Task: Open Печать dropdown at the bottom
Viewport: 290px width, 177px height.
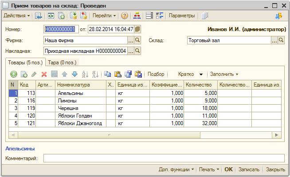Action: (209, 169)
